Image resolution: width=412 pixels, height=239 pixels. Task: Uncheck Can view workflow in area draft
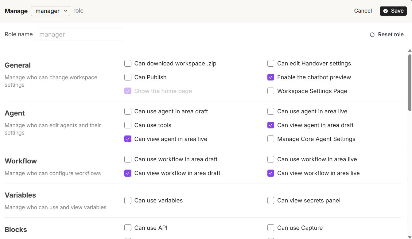(x=128, y=173)
